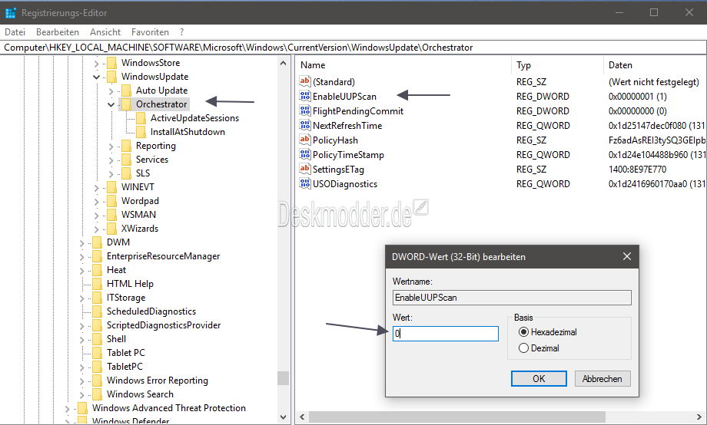Click the data value 1400:8E97E770
This screenshot has height=425, width=707.
click(637, 170)
